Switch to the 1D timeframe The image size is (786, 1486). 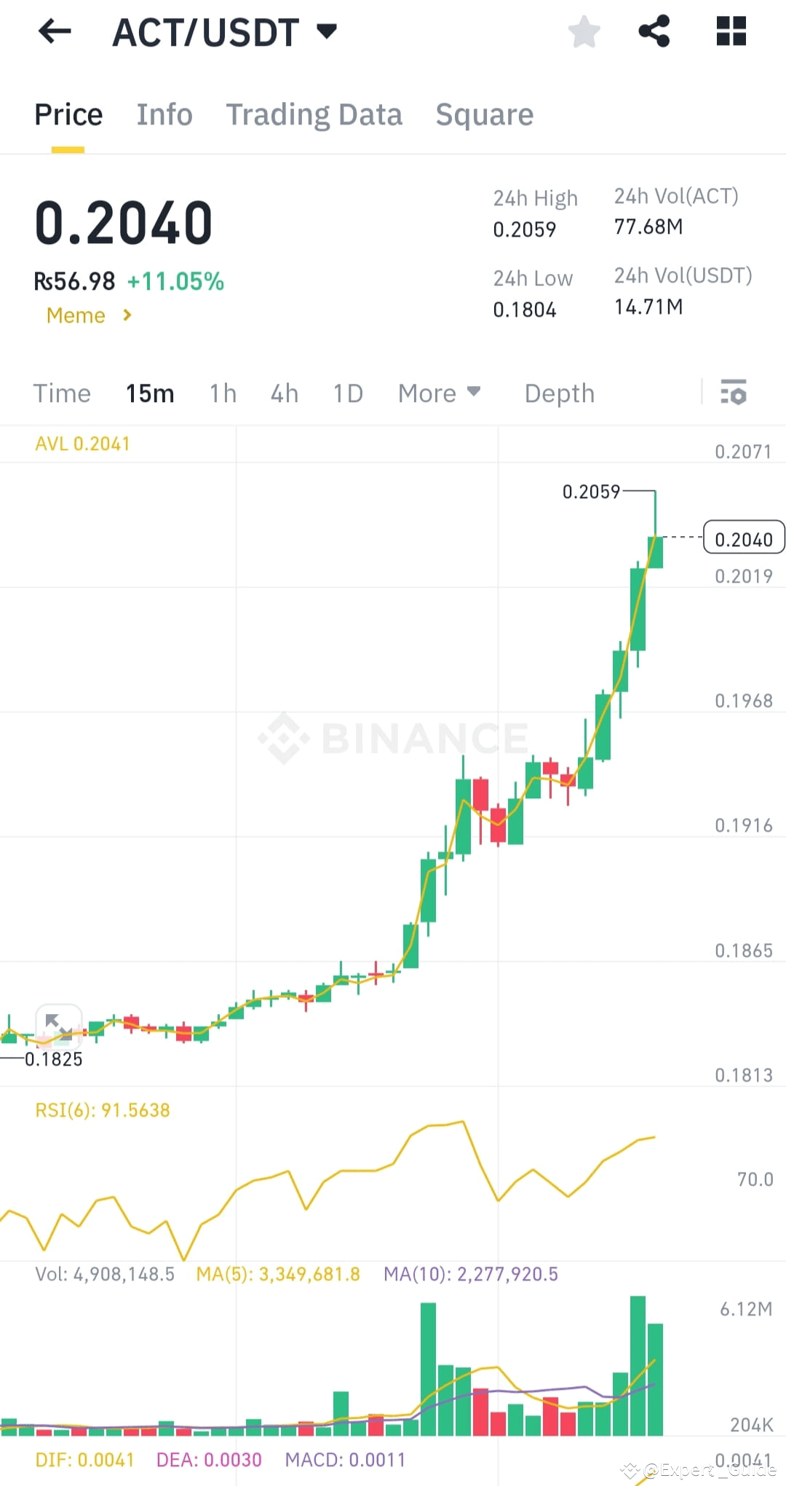347,393
